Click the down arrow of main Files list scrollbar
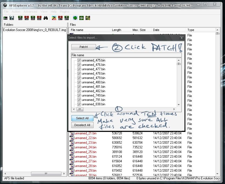The image size is (225, 184). [217, 174]
